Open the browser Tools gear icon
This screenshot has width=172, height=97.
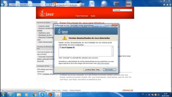pyautogui.click(x=170, y=5)
